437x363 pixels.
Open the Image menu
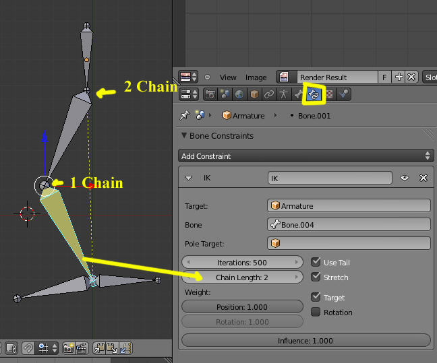click(x=256, y=77)
